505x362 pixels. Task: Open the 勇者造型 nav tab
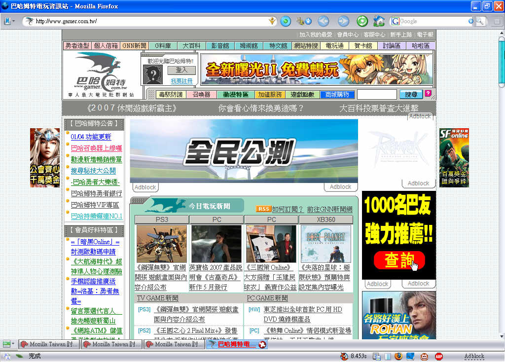point(77,46)
